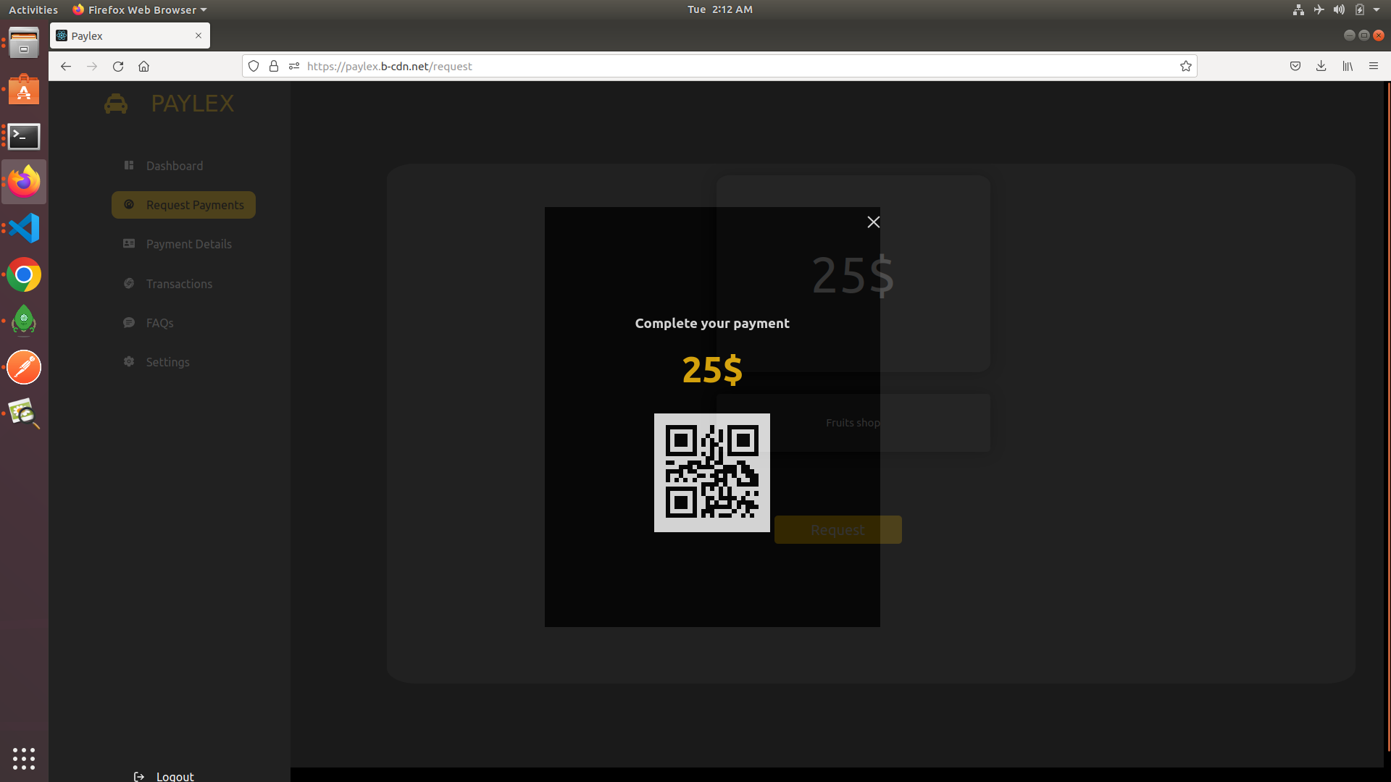Click the Logout link

pos(175,776)
